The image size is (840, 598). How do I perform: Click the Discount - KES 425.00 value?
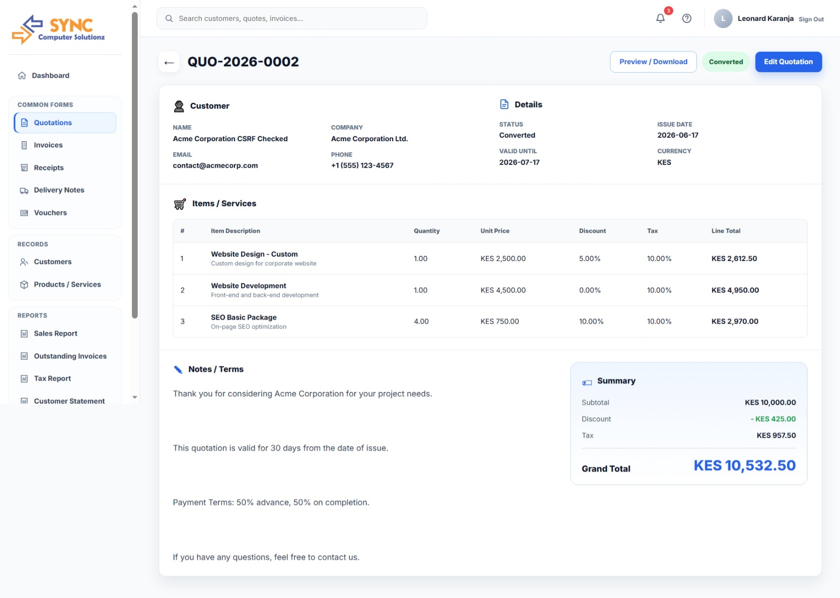pos(773,419)
